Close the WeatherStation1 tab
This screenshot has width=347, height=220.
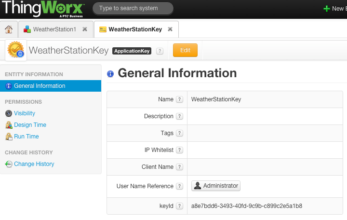coord(85,29)
